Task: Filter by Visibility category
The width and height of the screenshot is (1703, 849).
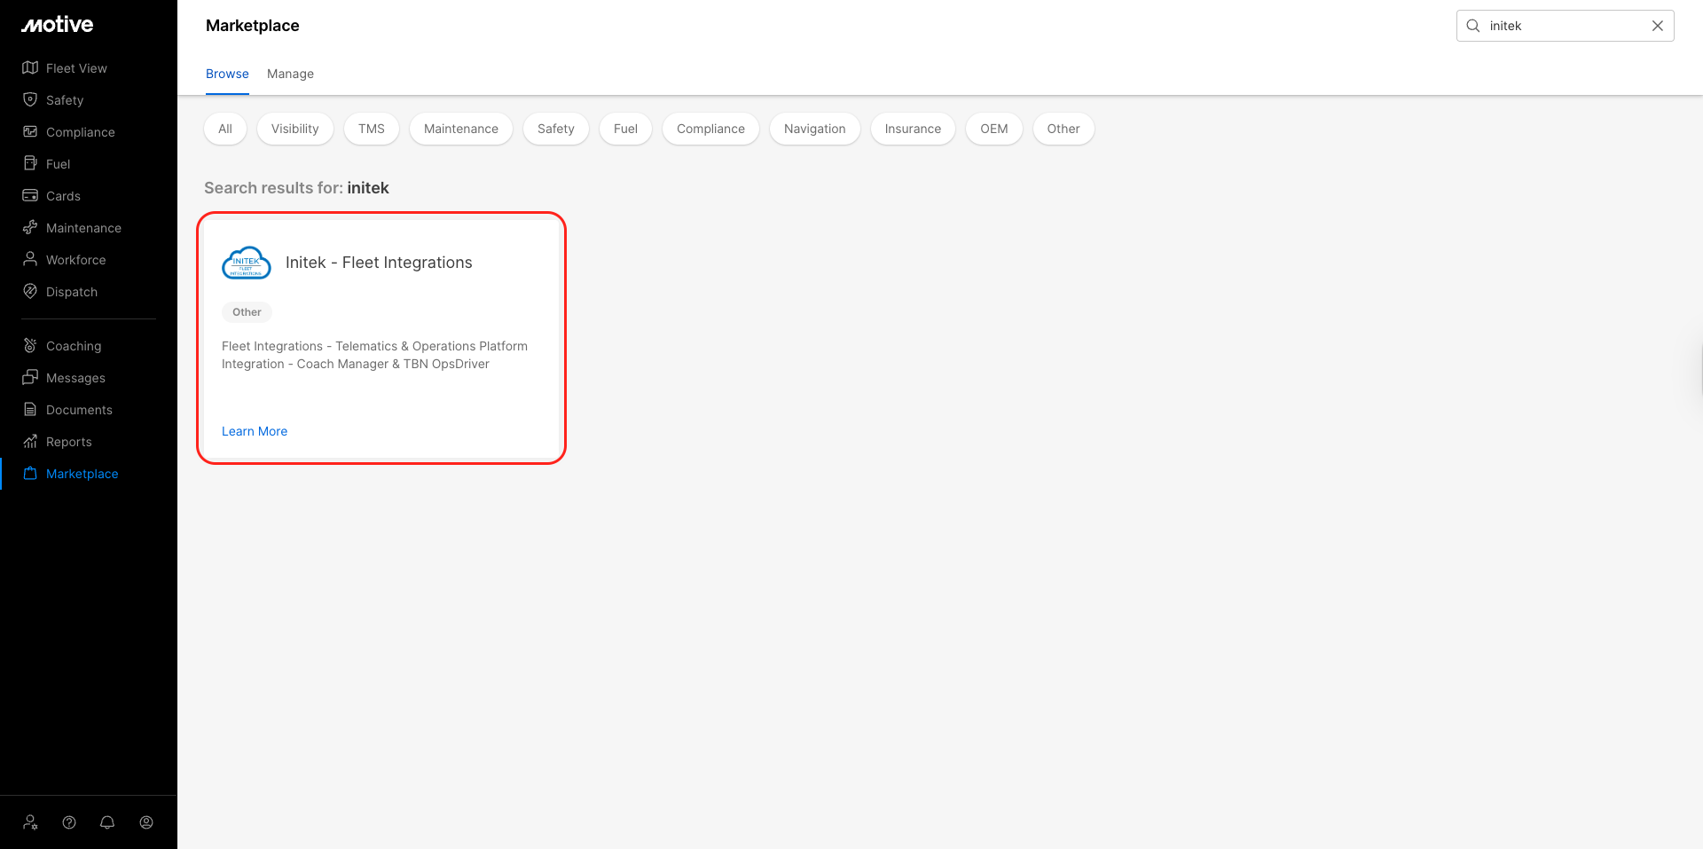Action: (x=294, y=129)
